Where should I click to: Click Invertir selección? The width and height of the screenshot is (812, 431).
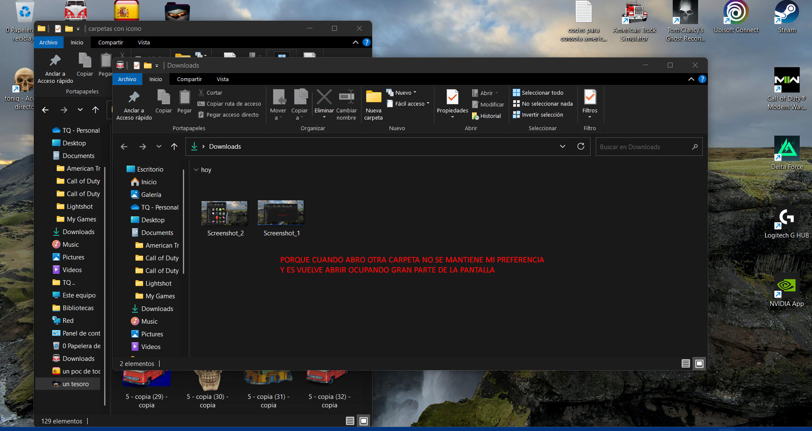(538, 115)
